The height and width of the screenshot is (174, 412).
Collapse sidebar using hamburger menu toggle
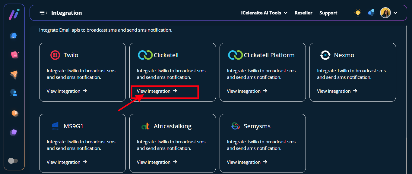[x=43, y=13]
